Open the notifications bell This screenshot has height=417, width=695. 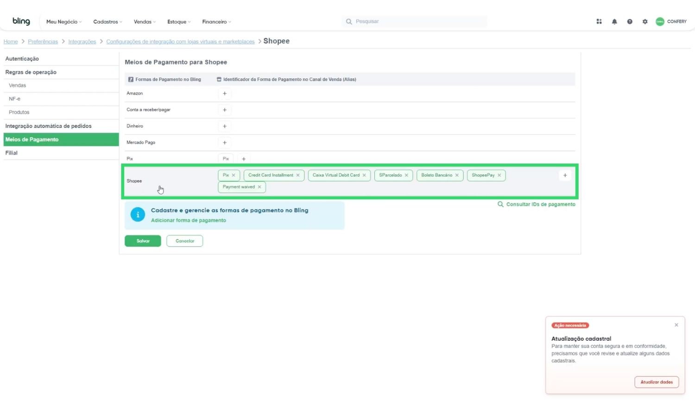pyautogui.click(x=614, y=21)
